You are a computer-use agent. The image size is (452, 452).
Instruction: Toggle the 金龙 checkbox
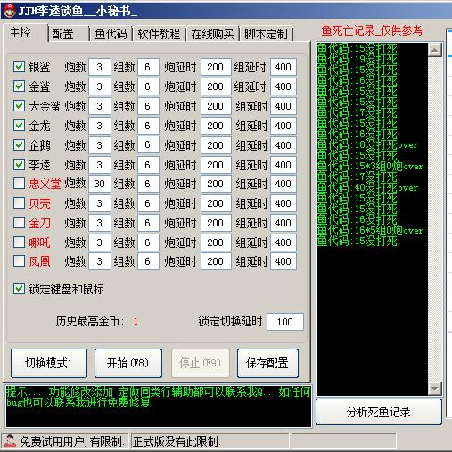(19, 126)
